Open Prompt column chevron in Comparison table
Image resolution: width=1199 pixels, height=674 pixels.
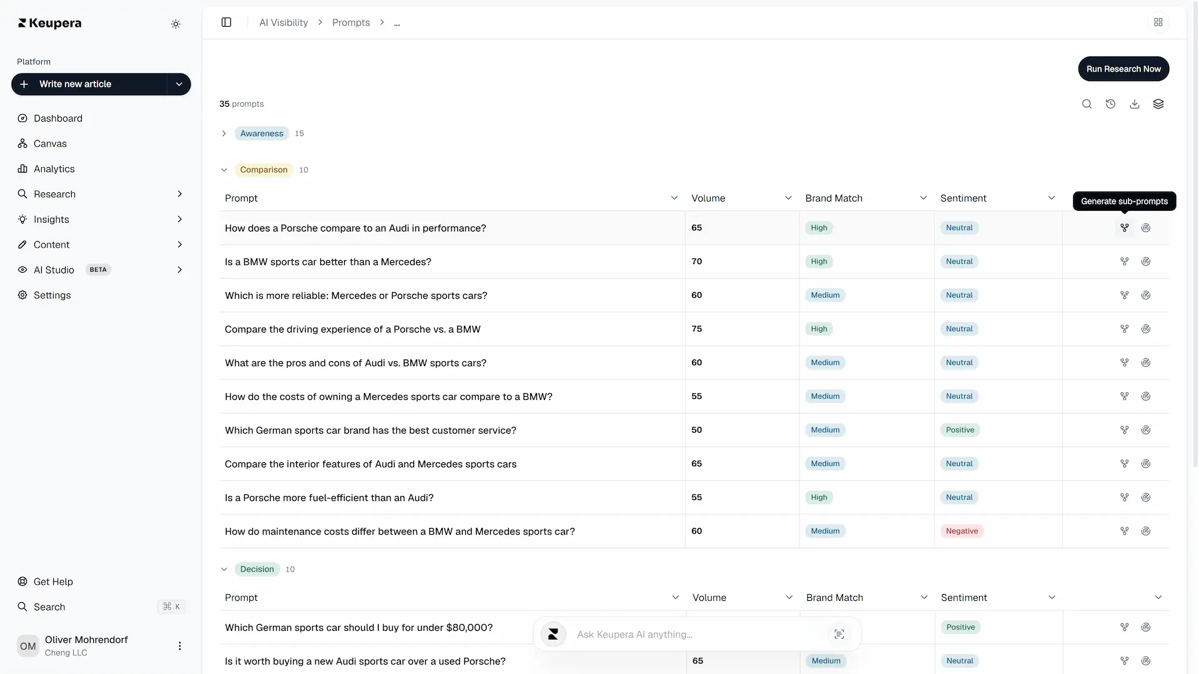point(674,198)
